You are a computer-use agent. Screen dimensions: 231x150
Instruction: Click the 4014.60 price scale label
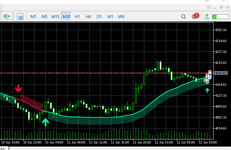coord(221,128)
